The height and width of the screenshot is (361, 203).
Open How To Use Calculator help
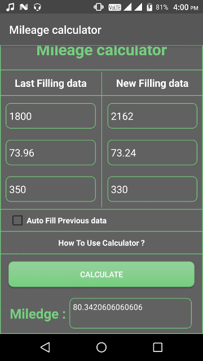pos(101,243)
